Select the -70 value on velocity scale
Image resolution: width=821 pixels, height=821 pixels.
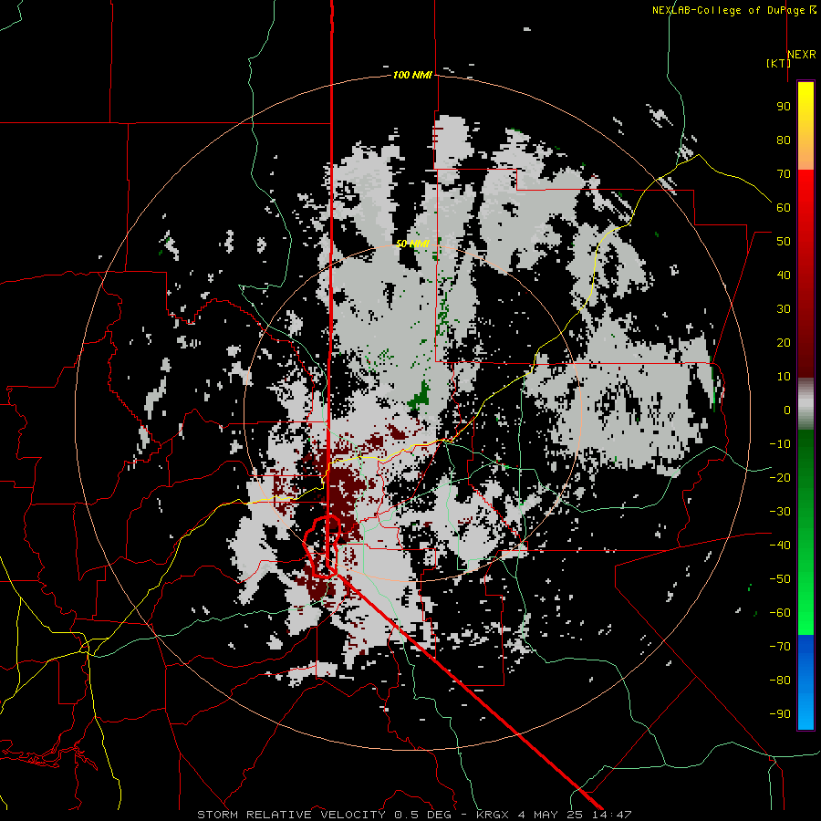click(x=780, y=646)
